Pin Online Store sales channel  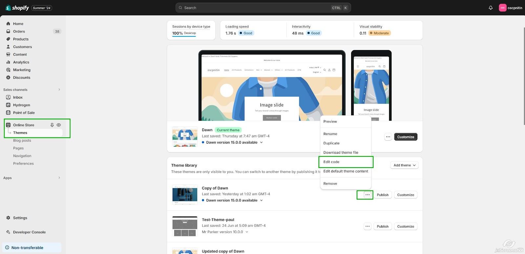(x=52, y=125)
